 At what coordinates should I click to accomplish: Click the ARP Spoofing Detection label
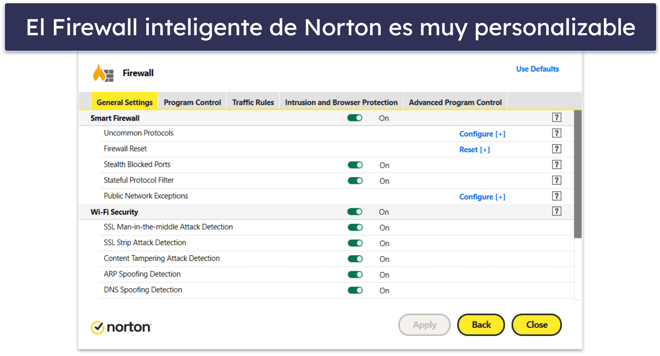(142, 274)
